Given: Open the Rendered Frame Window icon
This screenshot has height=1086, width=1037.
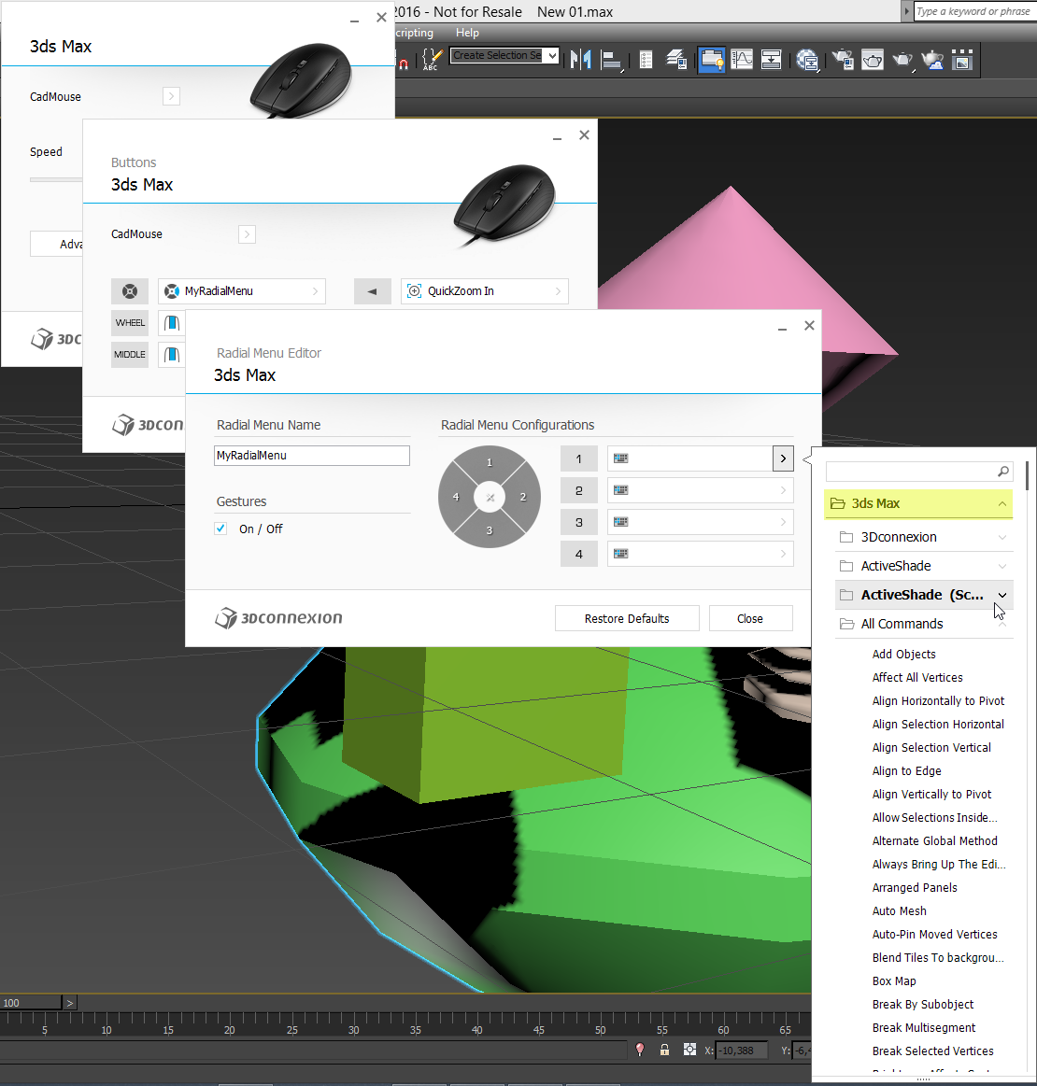Looking at the screenshot, I should click(873, 60).
